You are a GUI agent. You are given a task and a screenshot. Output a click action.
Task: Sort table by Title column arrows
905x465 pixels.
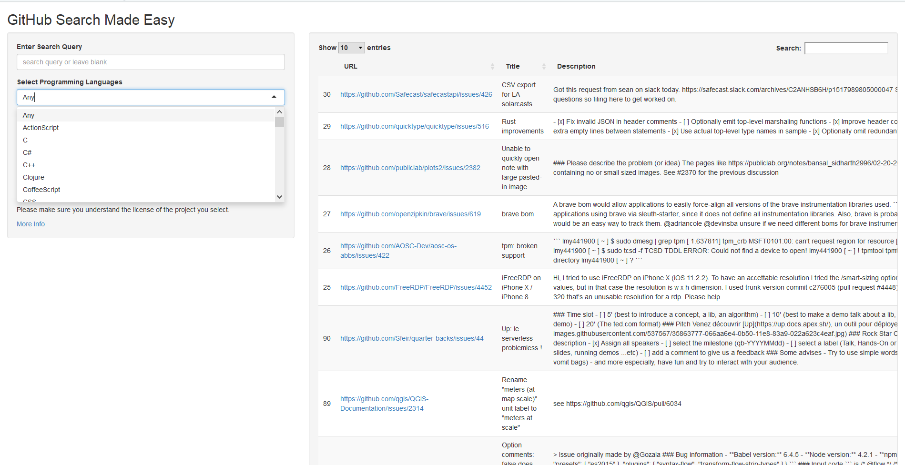click(544, 67)
